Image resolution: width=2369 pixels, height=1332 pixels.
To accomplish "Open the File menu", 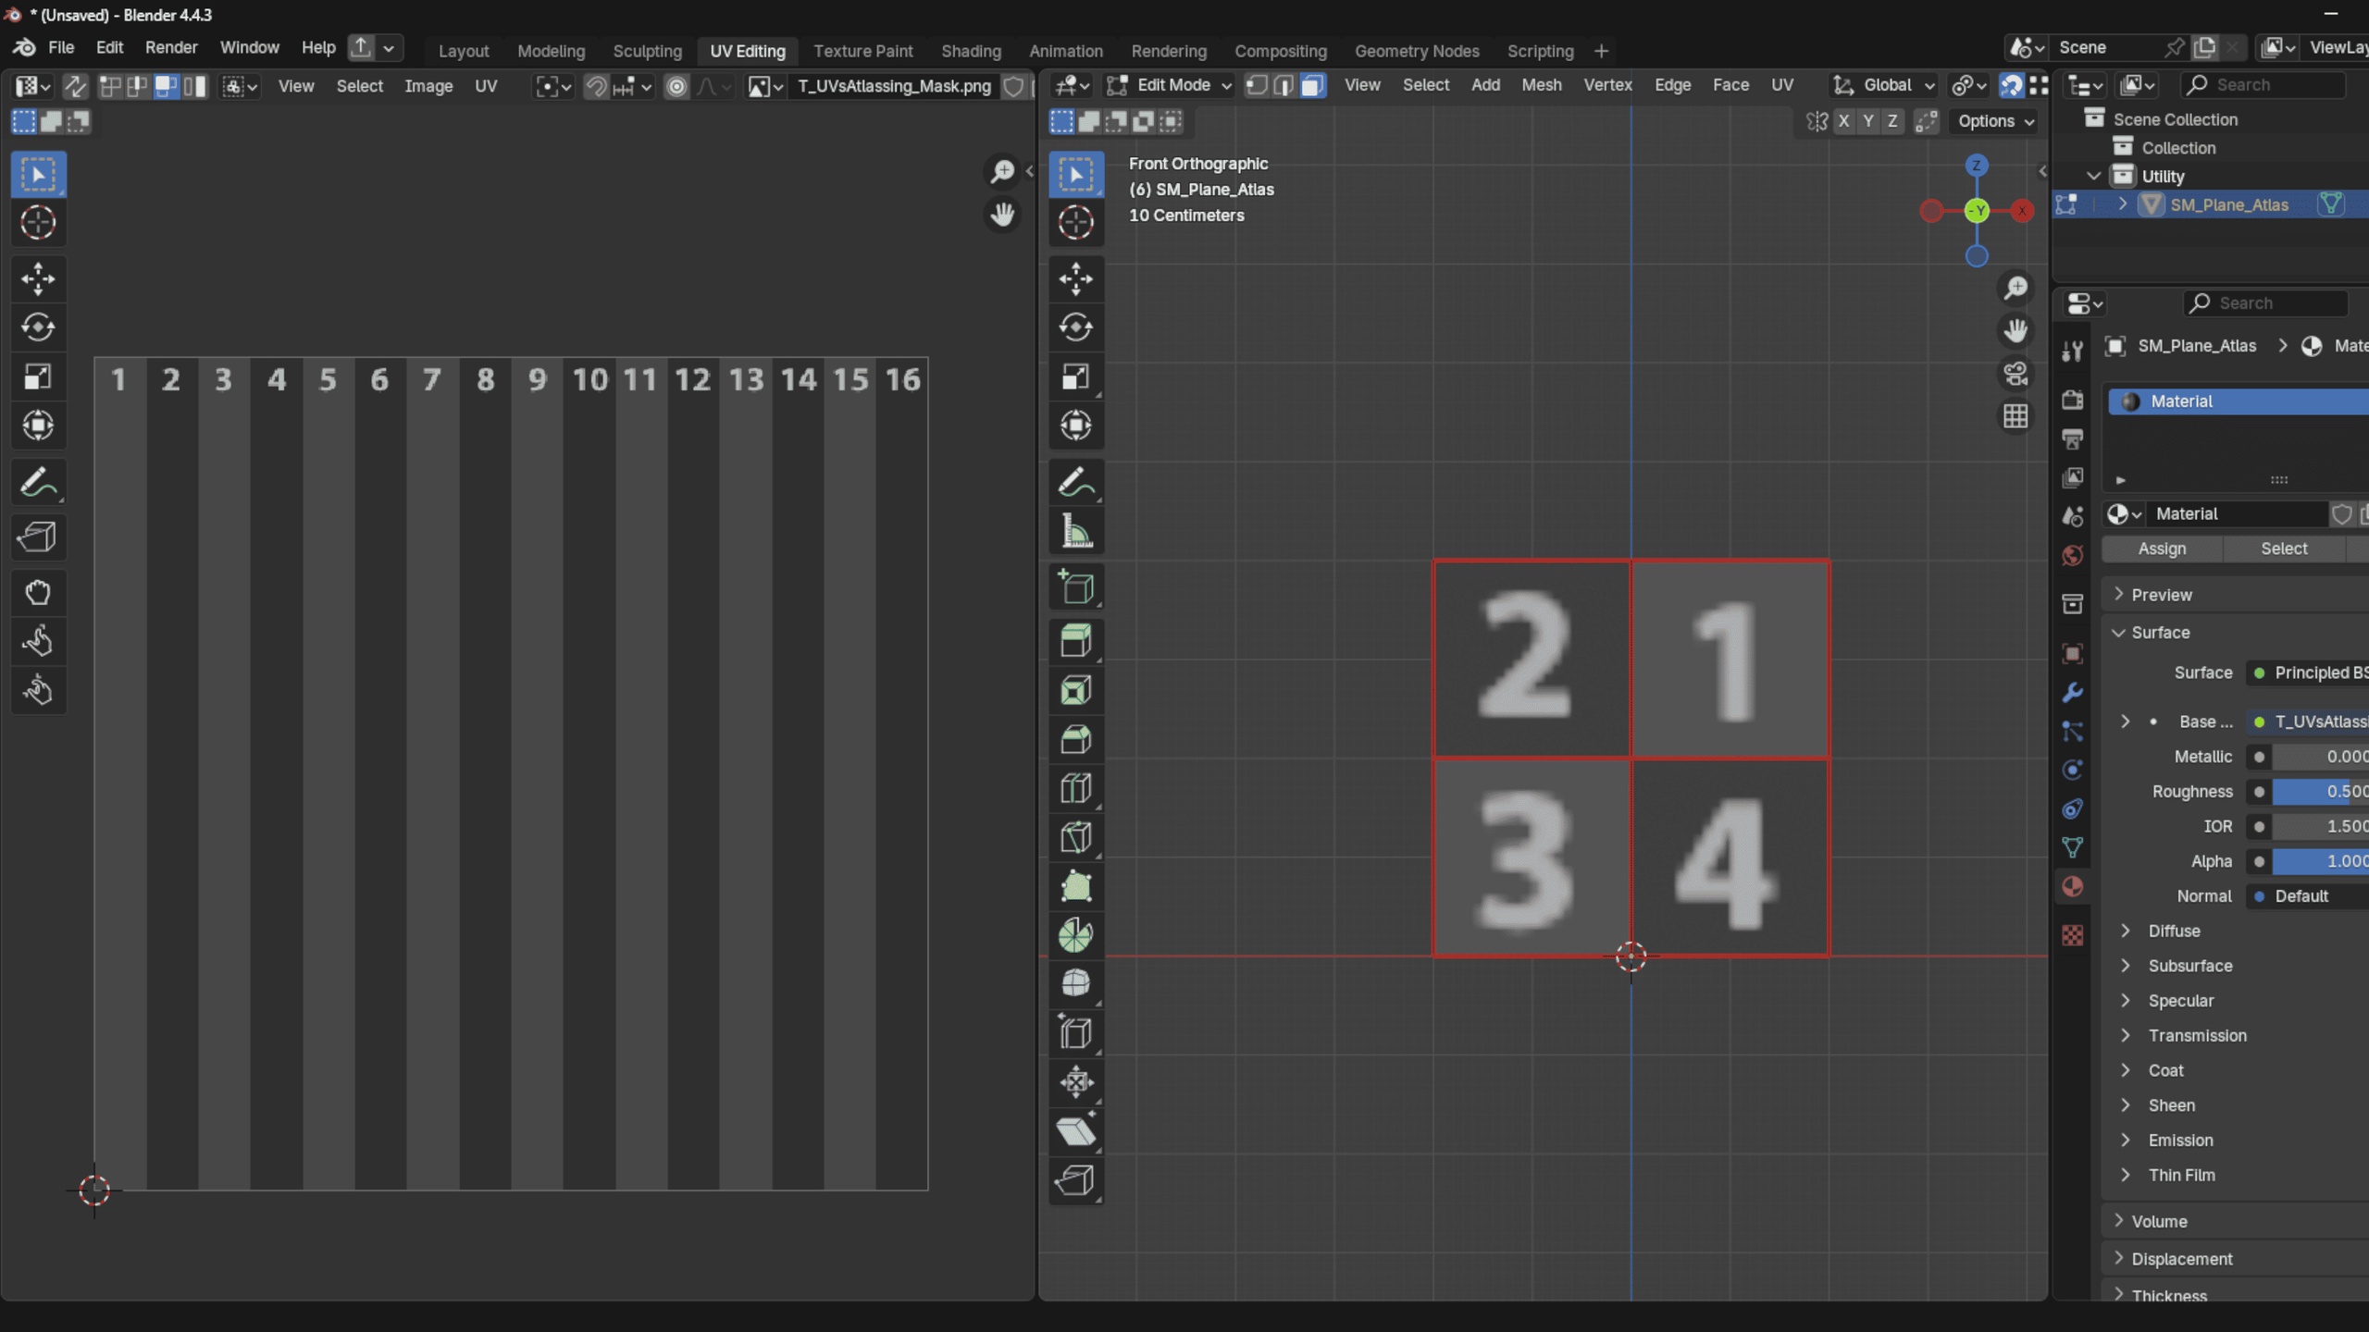I will click(x=61, y=47).
